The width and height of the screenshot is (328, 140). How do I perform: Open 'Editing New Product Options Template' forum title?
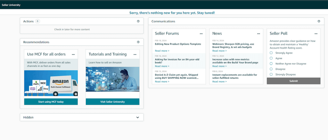pos(178,44)
